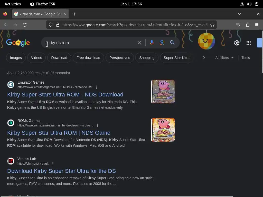Click the Emulator Games site favicon
The height and width of the screenshot is (197, 263).
11,85
